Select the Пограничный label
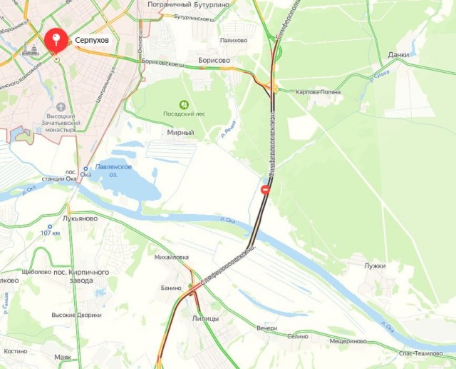The width and height of the screenshot is (456, 369). [170, 5]
